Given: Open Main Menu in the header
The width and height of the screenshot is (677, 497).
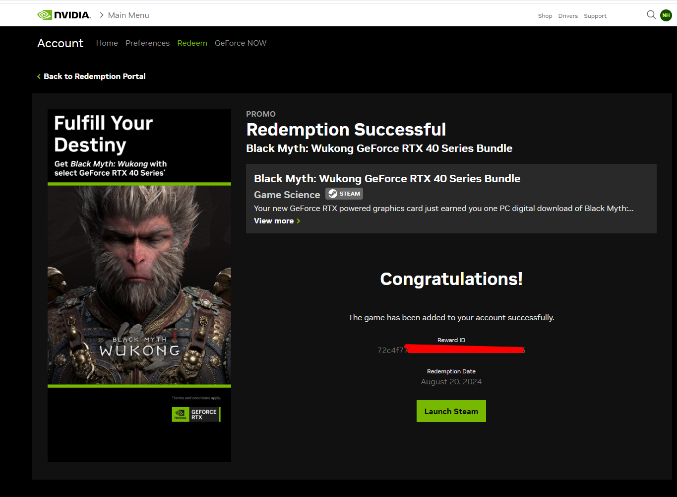Looking at the screenshot, I should [x=128, y=15].
